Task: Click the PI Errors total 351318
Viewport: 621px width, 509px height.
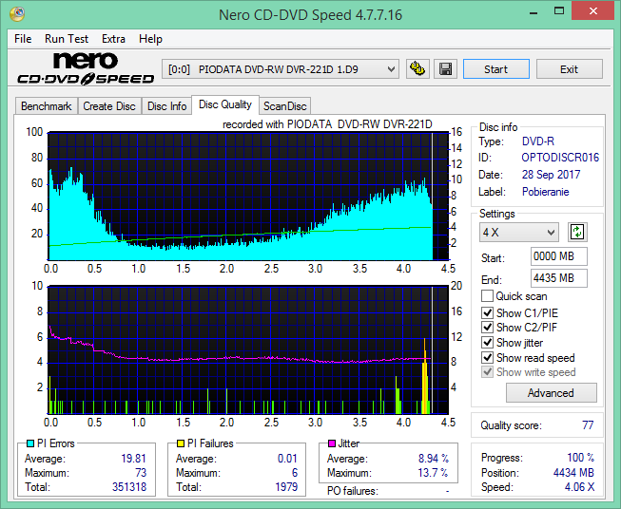Action: [129, 487]
